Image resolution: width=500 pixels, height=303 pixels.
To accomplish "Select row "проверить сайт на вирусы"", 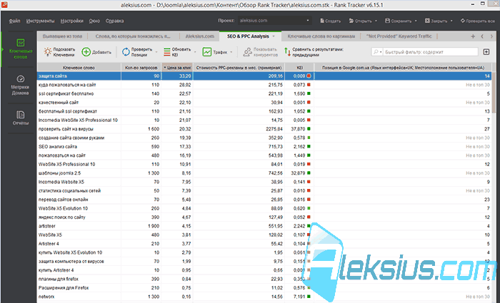I will pyautogui.click(x=264, y=129).
